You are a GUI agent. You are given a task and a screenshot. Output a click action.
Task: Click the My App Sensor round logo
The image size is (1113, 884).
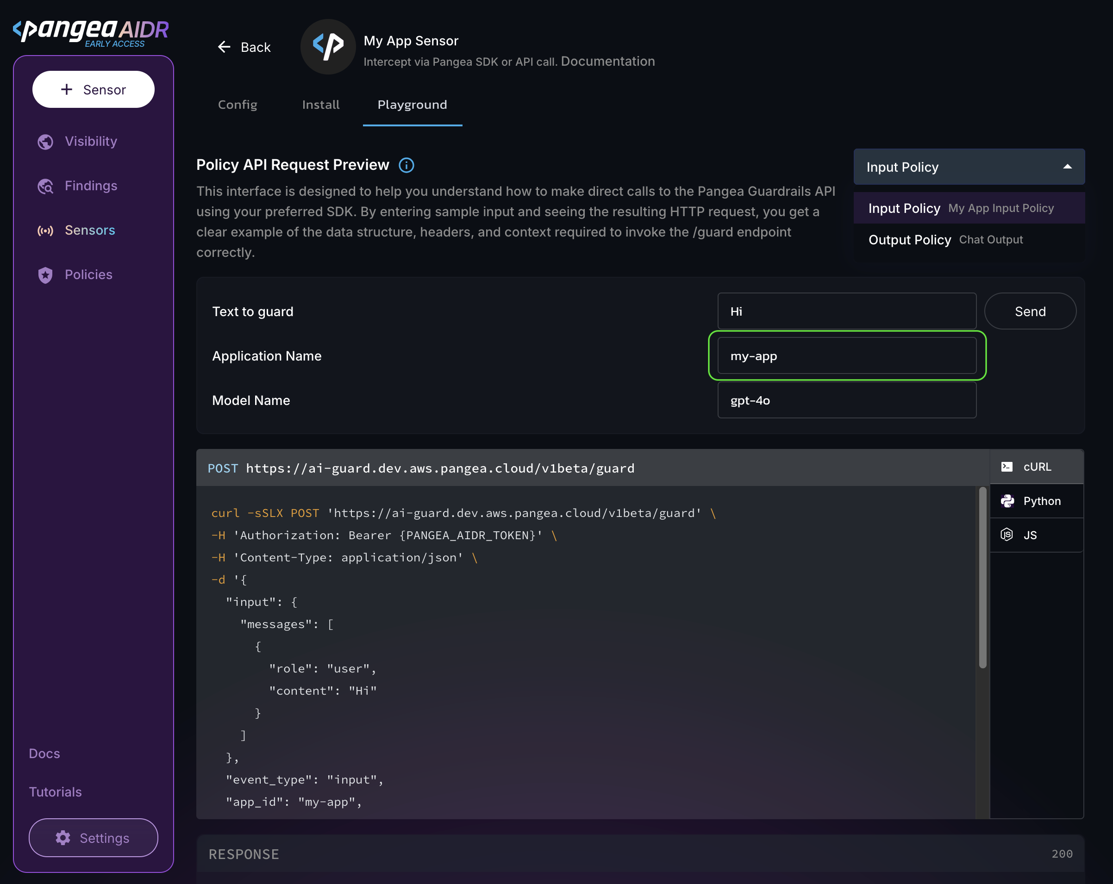click(x=328, y=46)
